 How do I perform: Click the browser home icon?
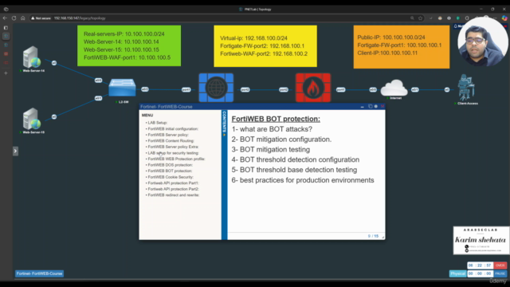click(x=23, y=18)
